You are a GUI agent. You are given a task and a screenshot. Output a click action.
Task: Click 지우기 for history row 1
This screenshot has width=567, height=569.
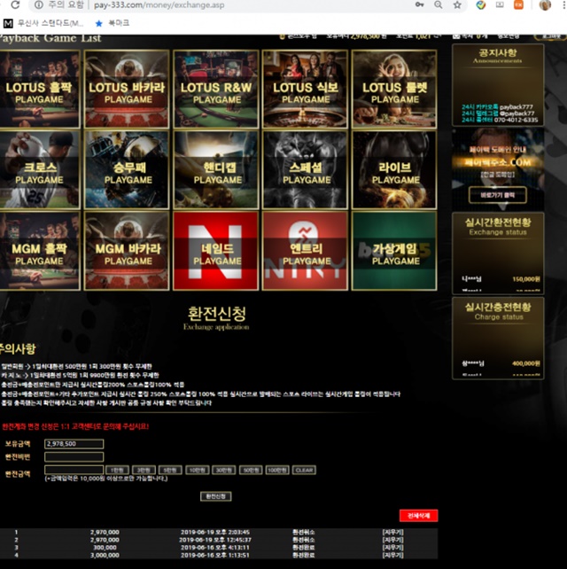click(x=392, y=532)
